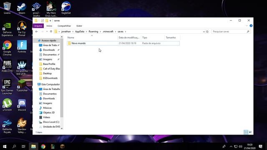Screen dimensions: 267x150
Task: Open Músicas in navigation pane
Action: point(47,108)
